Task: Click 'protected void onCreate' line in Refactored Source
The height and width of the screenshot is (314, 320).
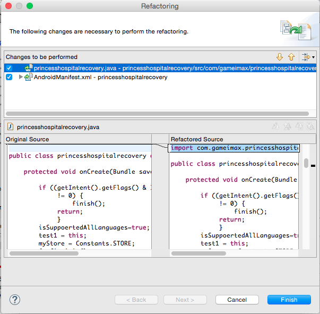Action: (241, 180)
